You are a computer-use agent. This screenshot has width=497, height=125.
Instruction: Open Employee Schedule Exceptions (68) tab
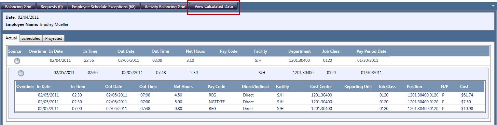coord(104,6)
